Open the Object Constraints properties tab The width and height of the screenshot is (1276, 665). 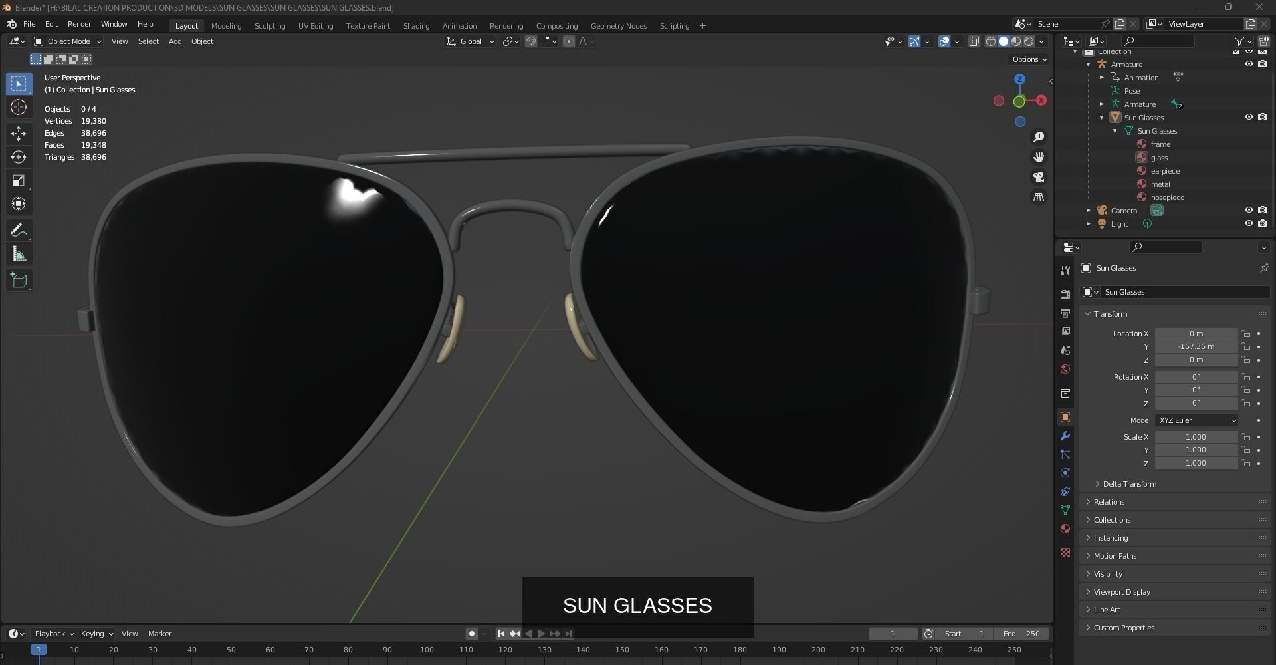[1065, 491]
